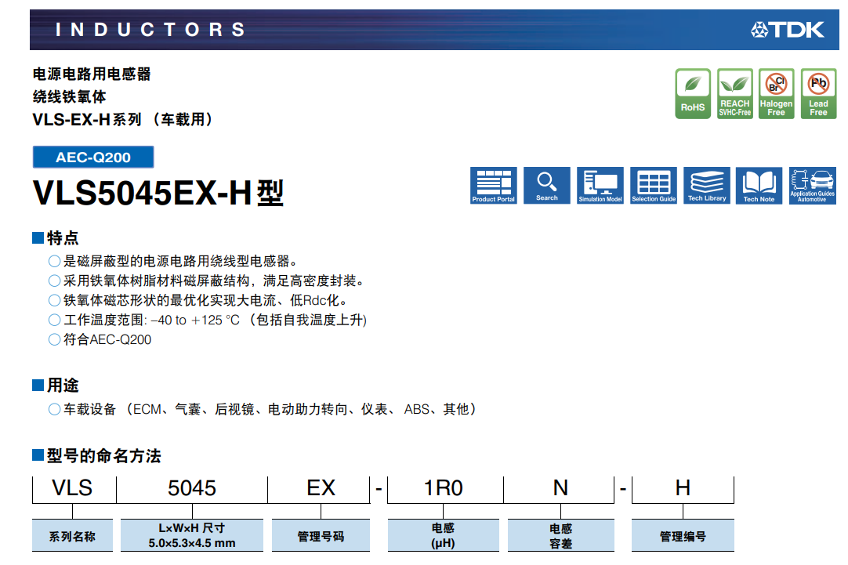
Task: Click the 1R0 part-number segment
Action: (x=444, y=488)
